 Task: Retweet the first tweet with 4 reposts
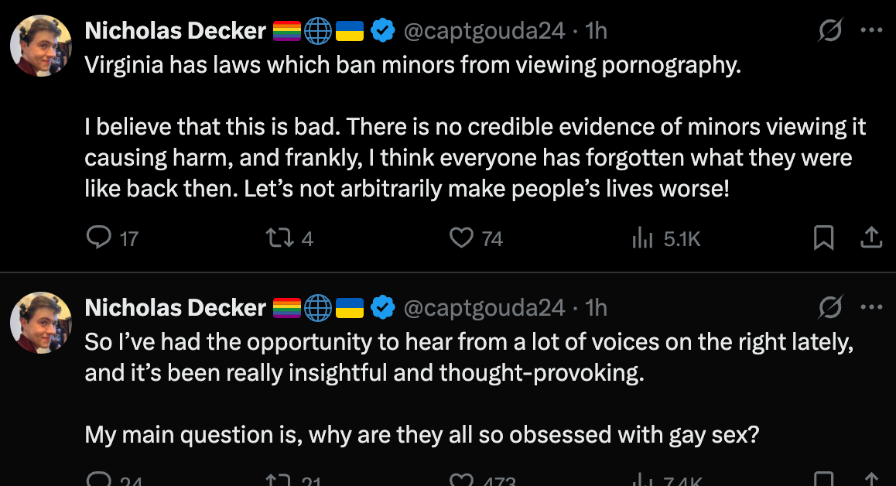click(x=280, y=238)
